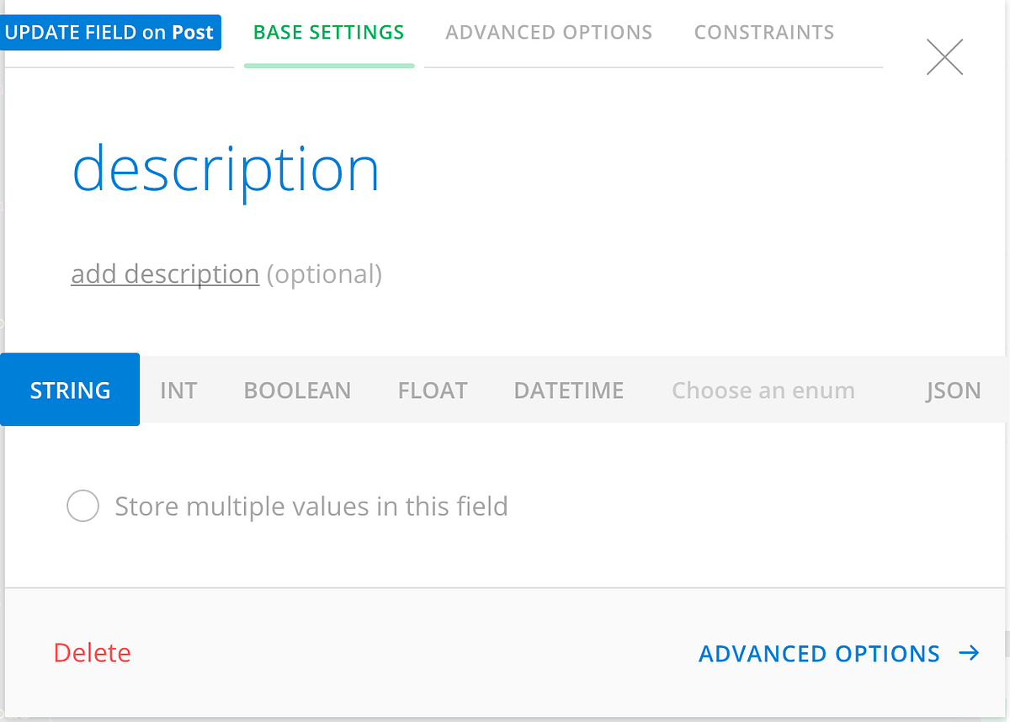Image resolution: width=1010 pixels, height=722 pixels.
Task: Delete this field with the red Delete button
Action: click(x=93, y=653)
